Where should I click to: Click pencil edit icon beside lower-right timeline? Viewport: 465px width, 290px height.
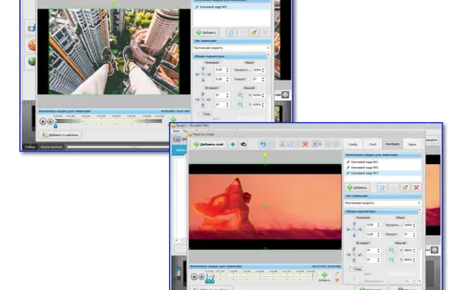(x=336, y=274)
